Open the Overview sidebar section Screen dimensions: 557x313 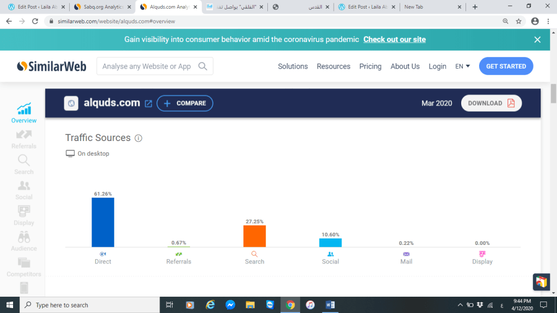[24, 113]
